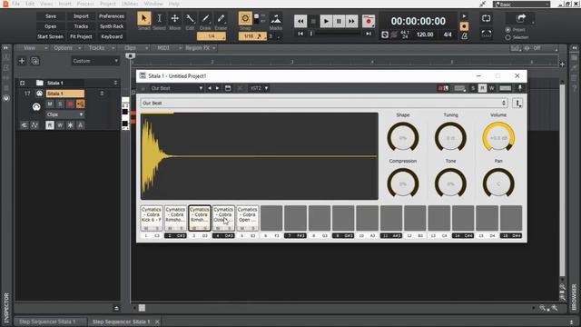Image resolution: width=581 pixels, height=327 pixels.
Task: Arm record on the Sitala 1 track
Action: tap(70, 104)
